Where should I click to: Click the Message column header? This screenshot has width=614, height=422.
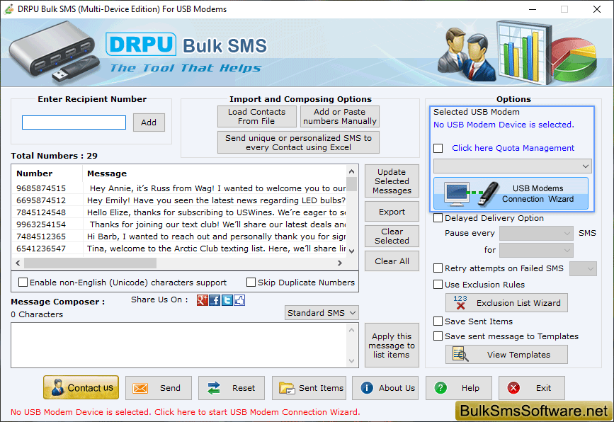[215, 173]
